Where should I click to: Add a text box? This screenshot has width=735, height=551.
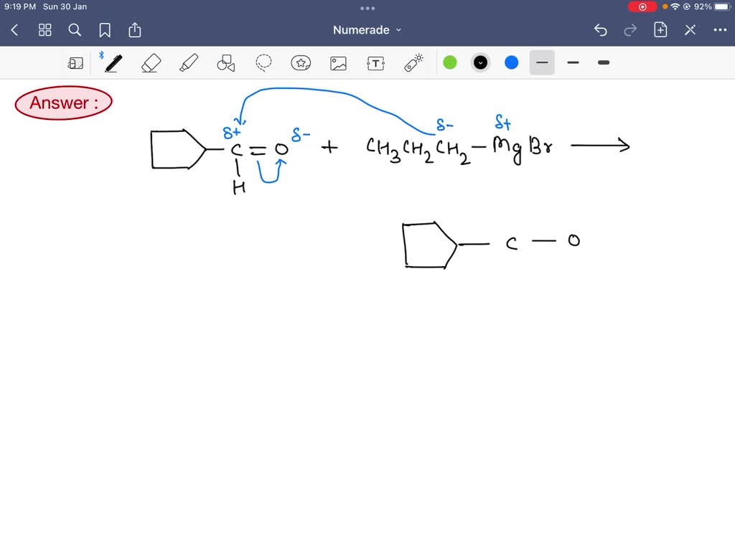pyautogui.click(x=375, y=63)
